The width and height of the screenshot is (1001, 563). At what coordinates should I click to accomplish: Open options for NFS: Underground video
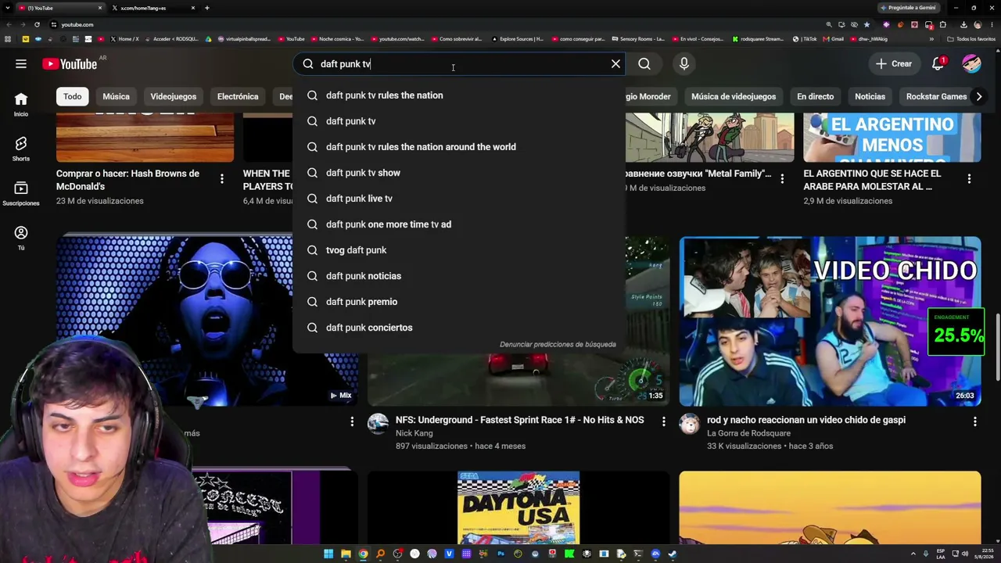[x=663, y=422]
